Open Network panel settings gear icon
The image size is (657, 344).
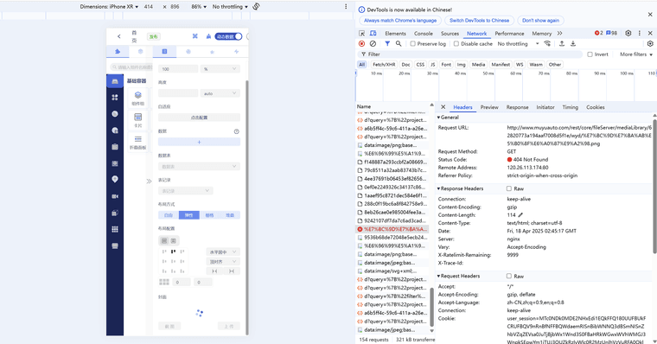[x=650, y=43]
